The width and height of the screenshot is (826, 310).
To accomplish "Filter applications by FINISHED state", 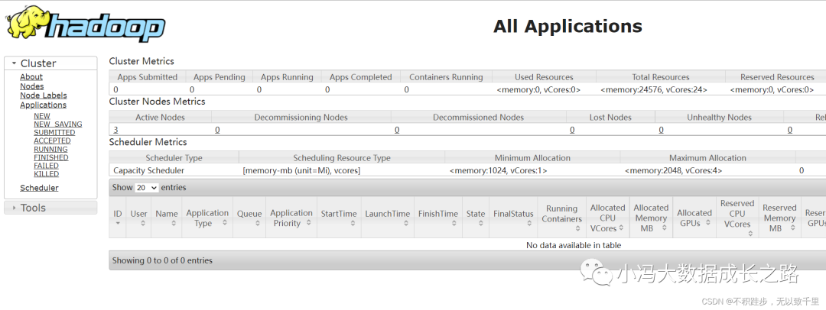I will (51, 158).
